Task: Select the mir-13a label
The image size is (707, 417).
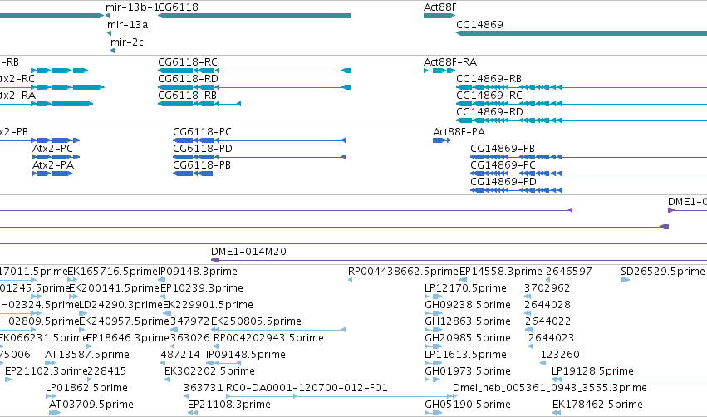Action: point(128,25)
